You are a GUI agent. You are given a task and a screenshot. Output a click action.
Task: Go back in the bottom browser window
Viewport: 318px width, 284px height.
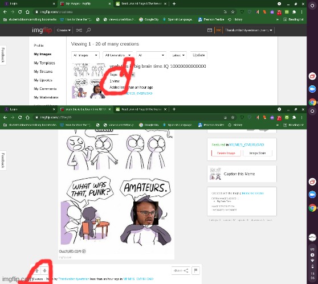click(5, 117)
